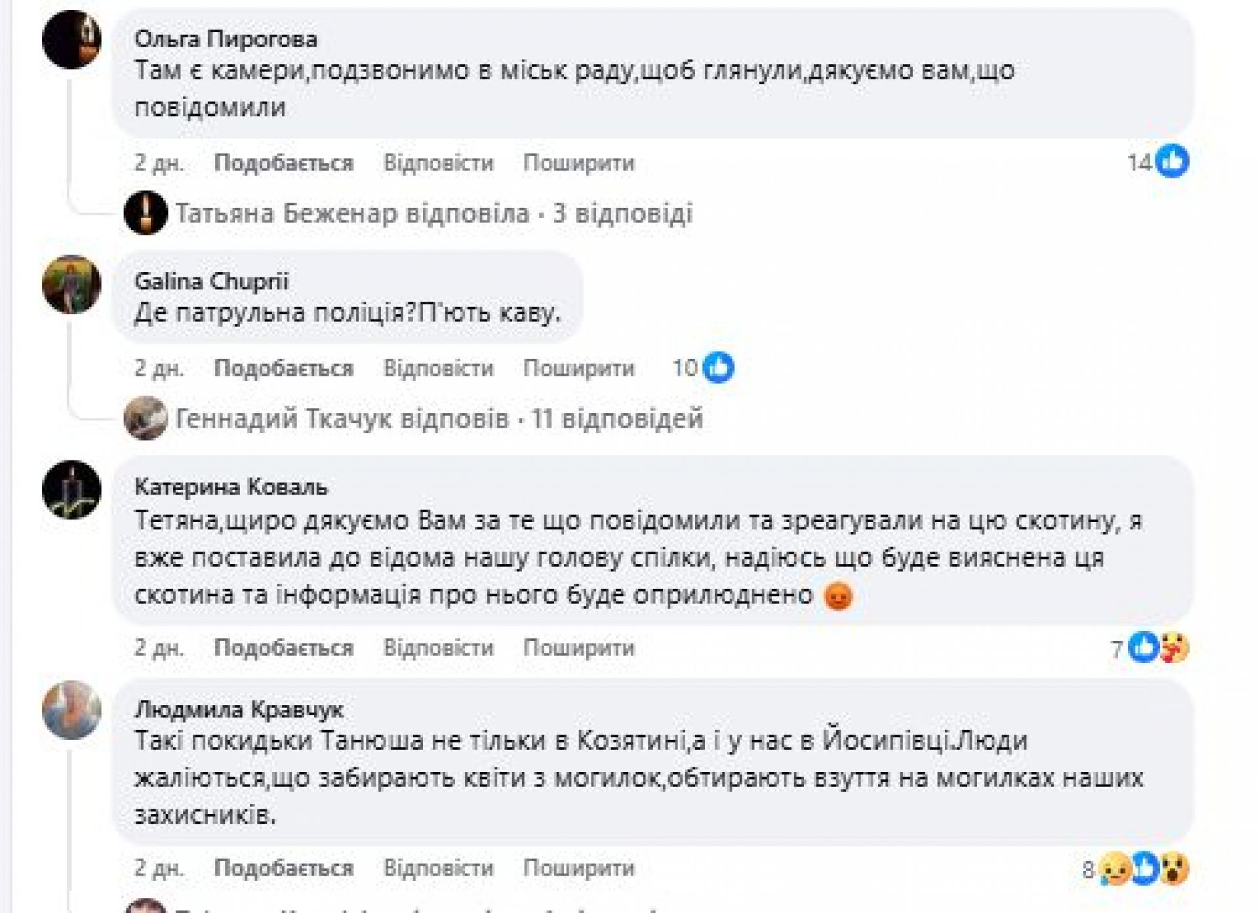Click thumbs-up reaction icon on Galina Chuprii's comment
This screenshot has width=1259, height=913.
tap(718, 367)
